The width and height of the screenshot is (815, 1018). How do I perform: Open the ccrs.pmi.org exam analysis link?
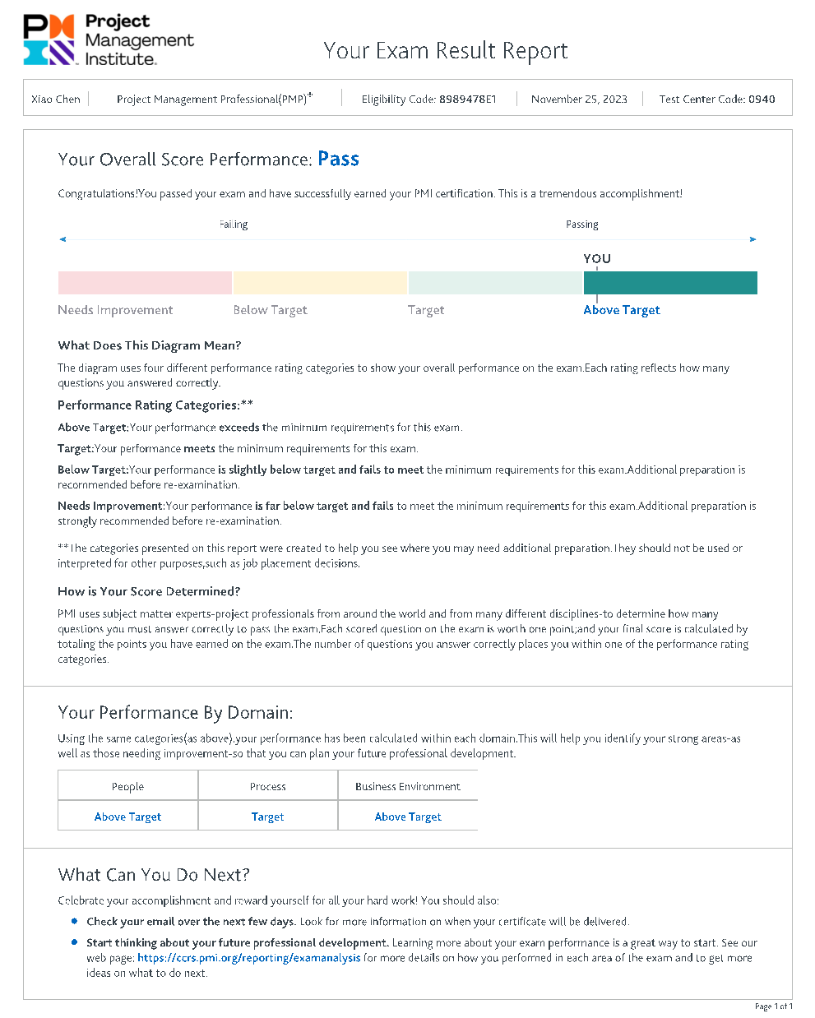[x=248, y=958]
